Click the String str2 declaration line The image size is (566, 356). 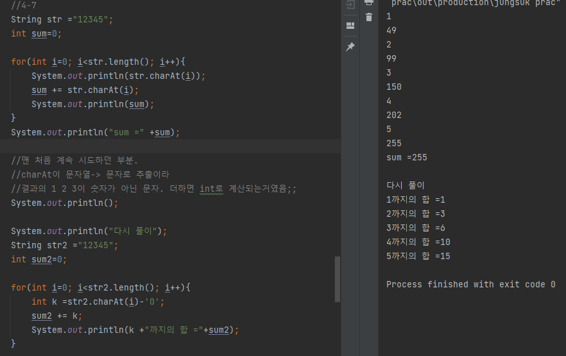click(x=64, y=245)
